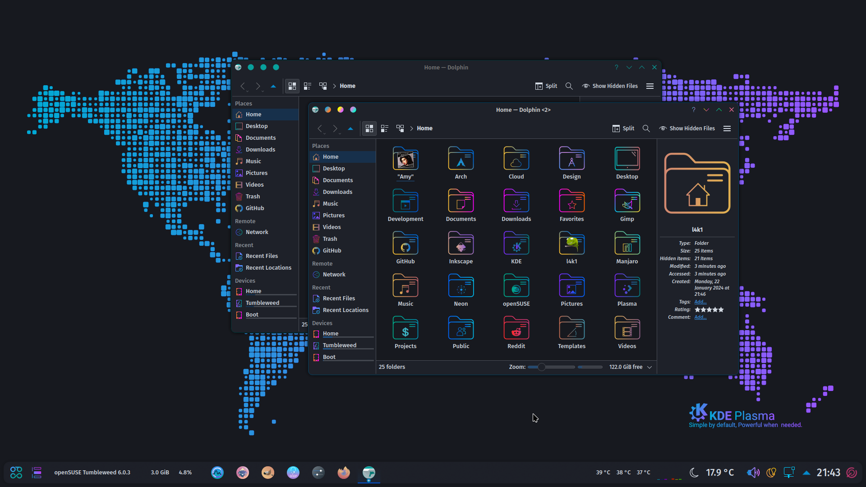Screen dimensions: 866x487
Task: Click the Forward arrow in back Dolphin window
Action: point(258,86)
